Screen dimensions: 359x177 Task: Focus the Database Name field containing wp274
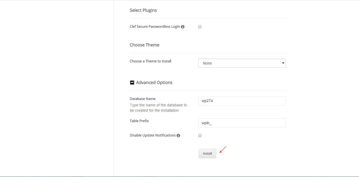(242, 101)
